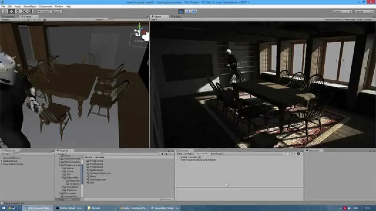
Task: Open the Layers dropdown
Action: 343,11
